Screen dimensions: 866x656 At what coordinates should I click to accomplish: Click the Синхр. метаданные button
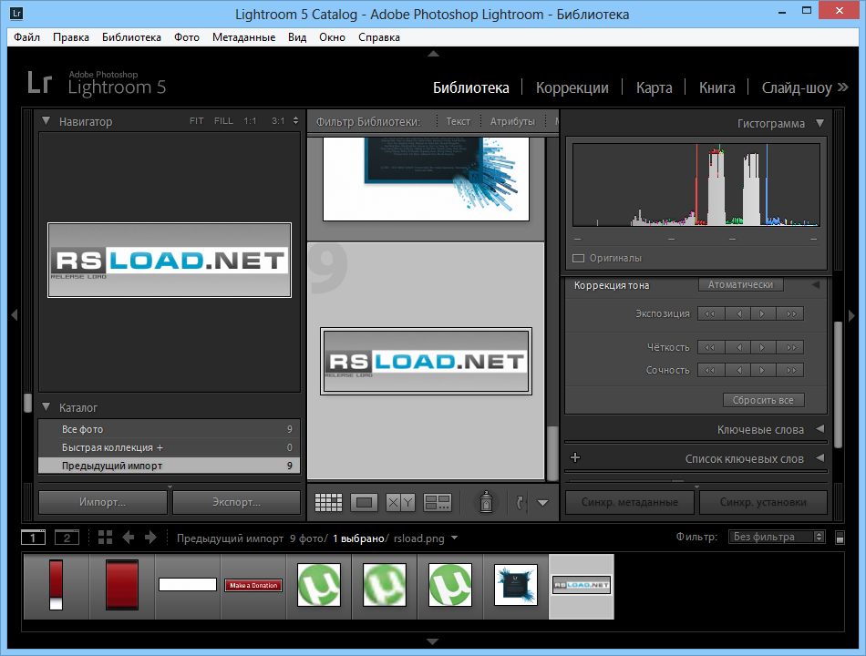click(x=630, y=502)
